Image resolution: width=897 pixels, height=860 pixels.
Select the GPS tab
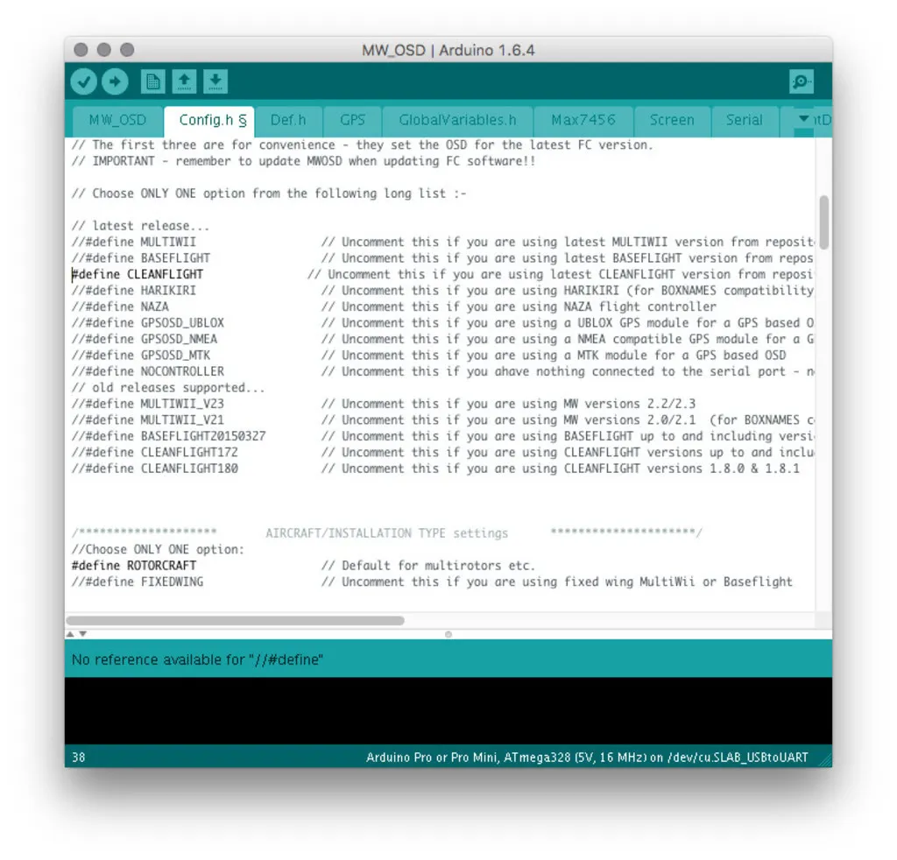click(x=352, y=121)
